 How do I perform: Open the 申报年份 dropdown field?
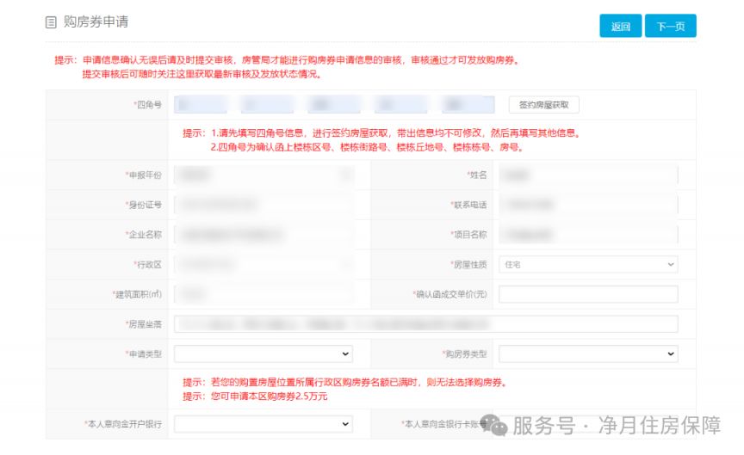pyautogui.click(x=263, y=175)
